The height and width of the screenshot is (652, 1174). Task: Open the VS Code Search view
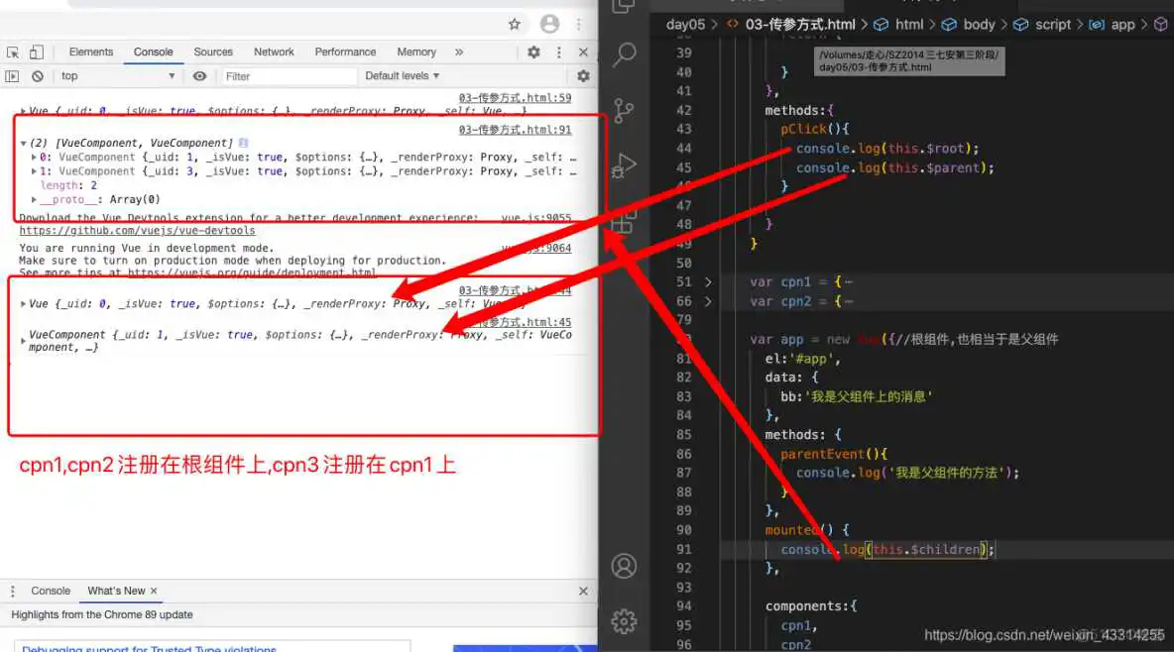(624, 54)
